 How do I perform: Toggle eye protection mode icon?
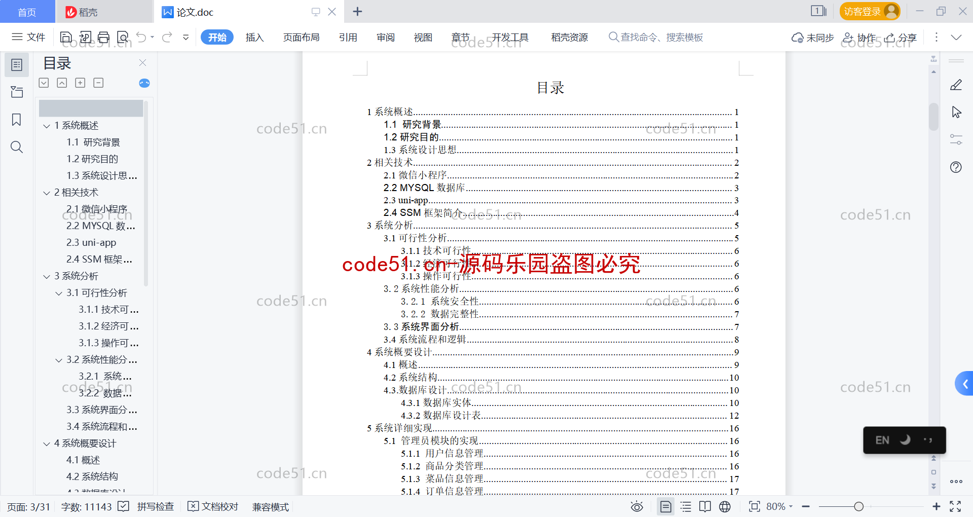click(637, 506)
